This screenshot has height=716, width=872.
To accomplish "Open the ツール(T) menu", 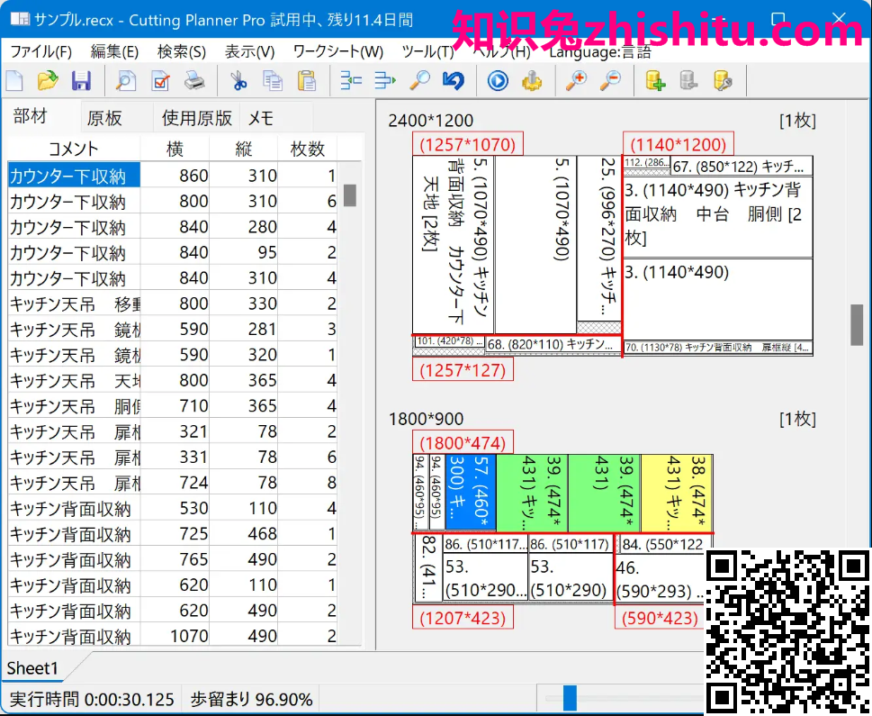I will coord(427,51).
